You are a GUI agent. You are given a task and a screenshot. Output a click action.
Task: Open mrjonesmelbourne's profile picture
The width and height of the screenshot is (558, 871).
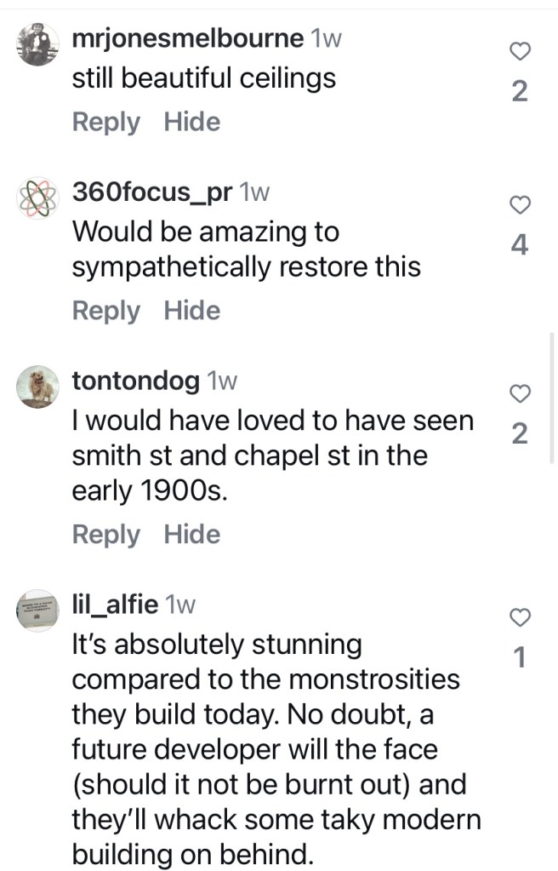(37, 44)
